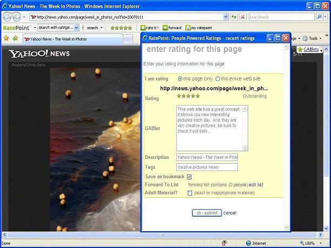Select the 'Outstanding' rating label
The image size is (331, 248).
[x=255, y=96]
